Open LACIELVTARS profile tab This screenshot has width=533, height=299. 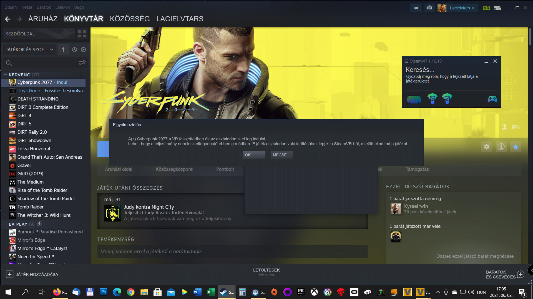180,19
